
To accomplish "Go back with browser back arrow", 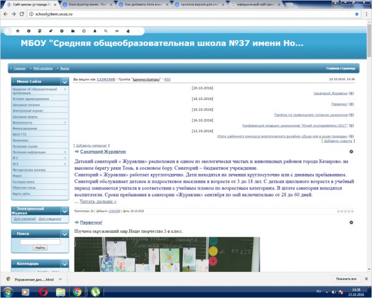I will pos(6,14).
